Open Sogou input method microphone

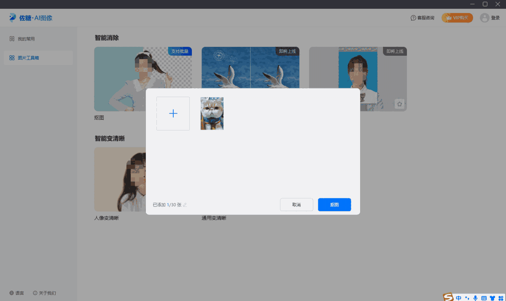click(475, 298)
